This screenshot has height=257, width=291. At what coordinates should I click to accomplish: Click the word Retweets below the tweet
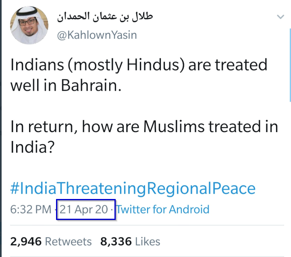[x=68, y=241]
